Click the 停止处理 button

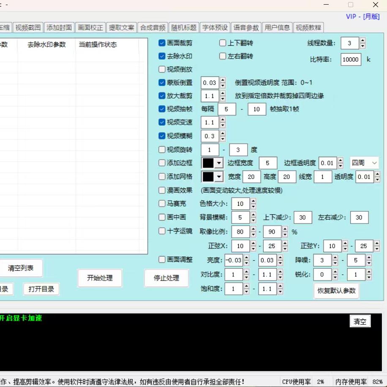[x=166, y=278]
